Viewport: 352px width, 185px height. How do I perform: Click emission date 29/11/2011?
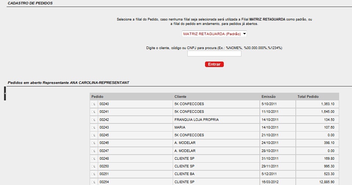(x=270, y=166)
